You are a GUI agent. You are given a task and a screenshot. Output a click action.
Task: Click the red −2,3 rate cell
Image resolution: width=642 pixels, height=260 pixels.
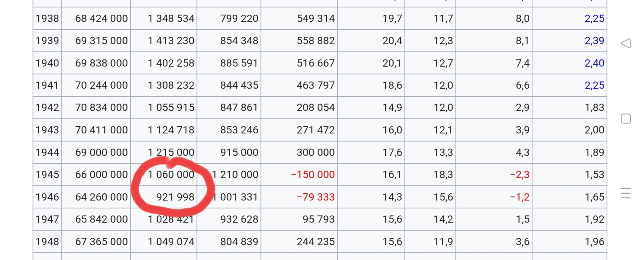pos(519,175)
